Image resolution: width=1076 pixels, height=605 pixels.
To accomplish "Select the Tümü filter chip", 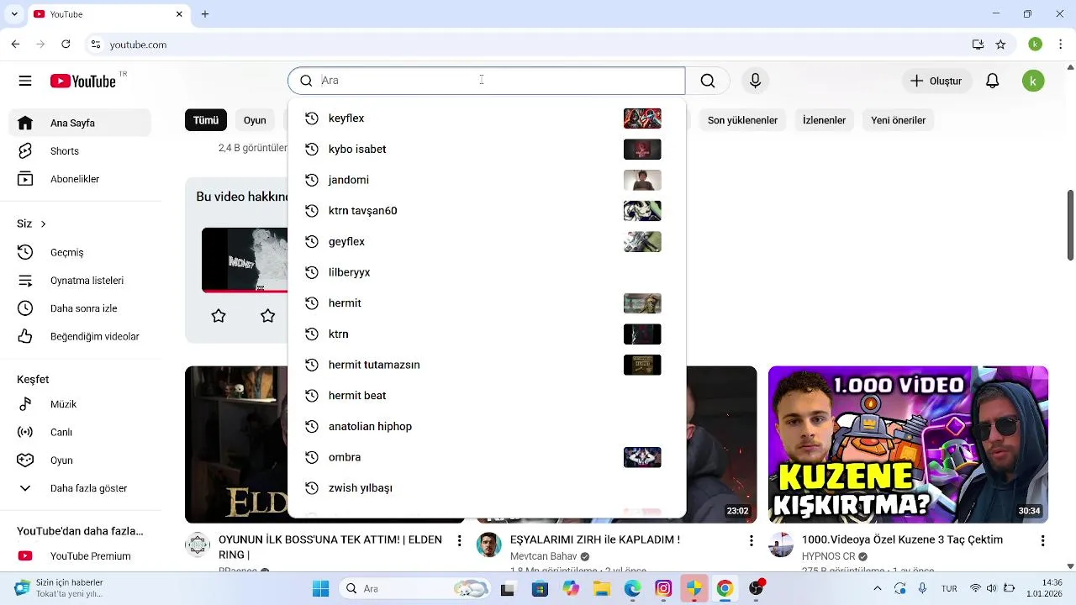I will point(206,120).
